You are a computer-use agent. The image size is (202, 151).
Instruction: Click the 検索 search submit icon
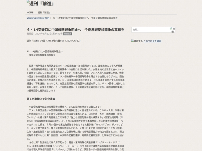[172, 30]
